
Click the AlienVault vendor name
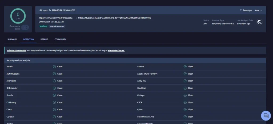point(11,81)
